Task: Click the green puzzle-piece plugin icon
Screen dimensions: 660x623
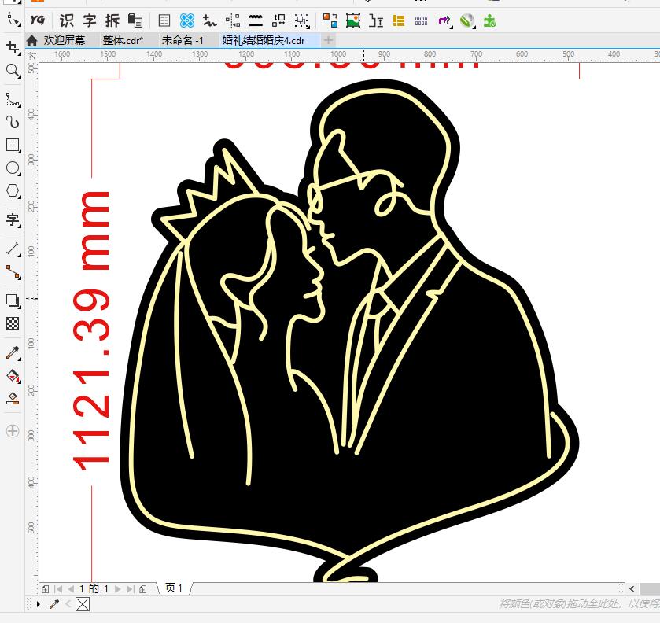Action: [490, 21]
